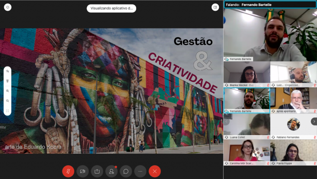Click the fit-to-screen icon in side toolbar

[x=8, y=111]
